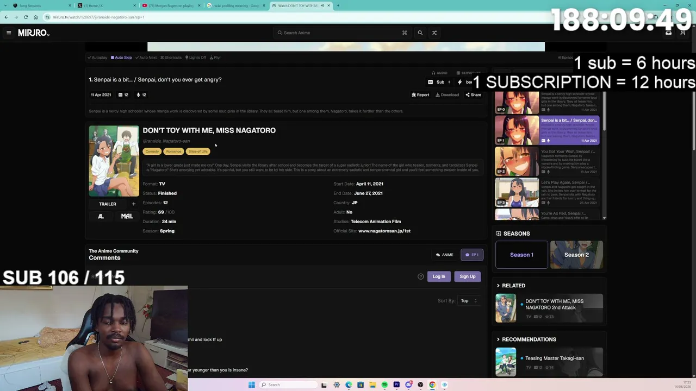This screenshot has height=391, width=696.
Task: Click the anime poster image
Action: [x=114, y=161]
